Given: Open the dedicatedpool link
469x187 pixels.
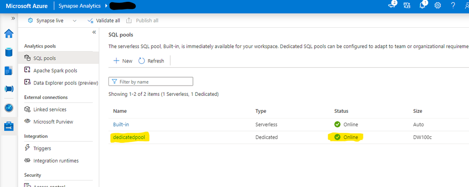Looking at the screenshot, I should 131,137.
